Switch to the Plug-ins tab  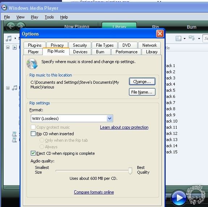[x=35, y=45]
